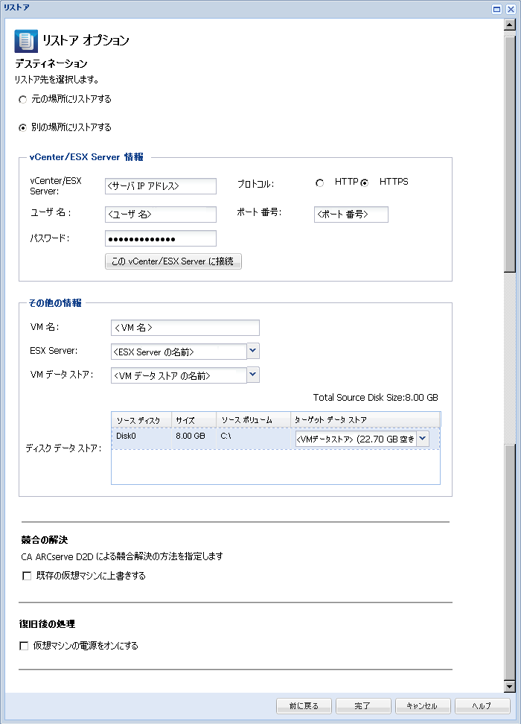Check 仮想マシンの電源をオンにする option

[x=24, y=646]
